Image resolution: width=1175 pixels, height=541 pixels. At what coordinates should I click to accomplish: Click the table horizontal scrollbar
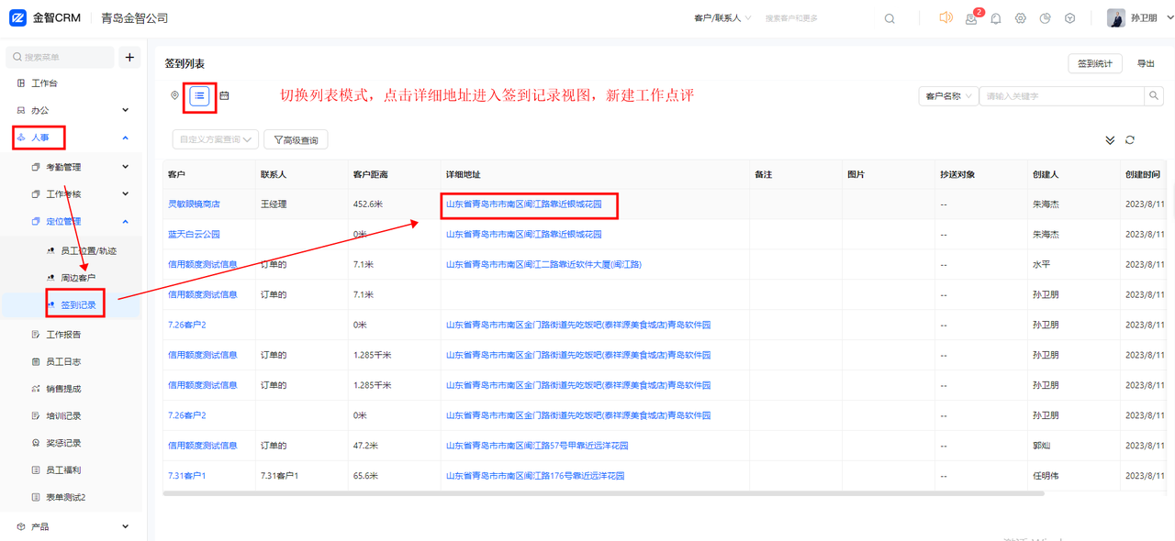[603, 493]
